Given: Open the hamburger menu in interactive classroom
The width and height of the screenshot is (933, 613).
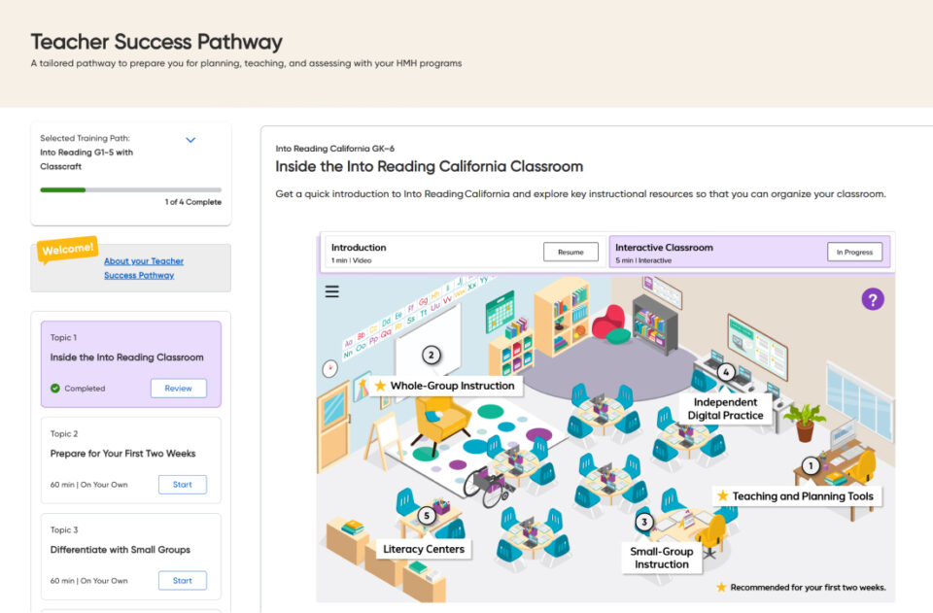Looking at the screenshot, I should point(332,291).
